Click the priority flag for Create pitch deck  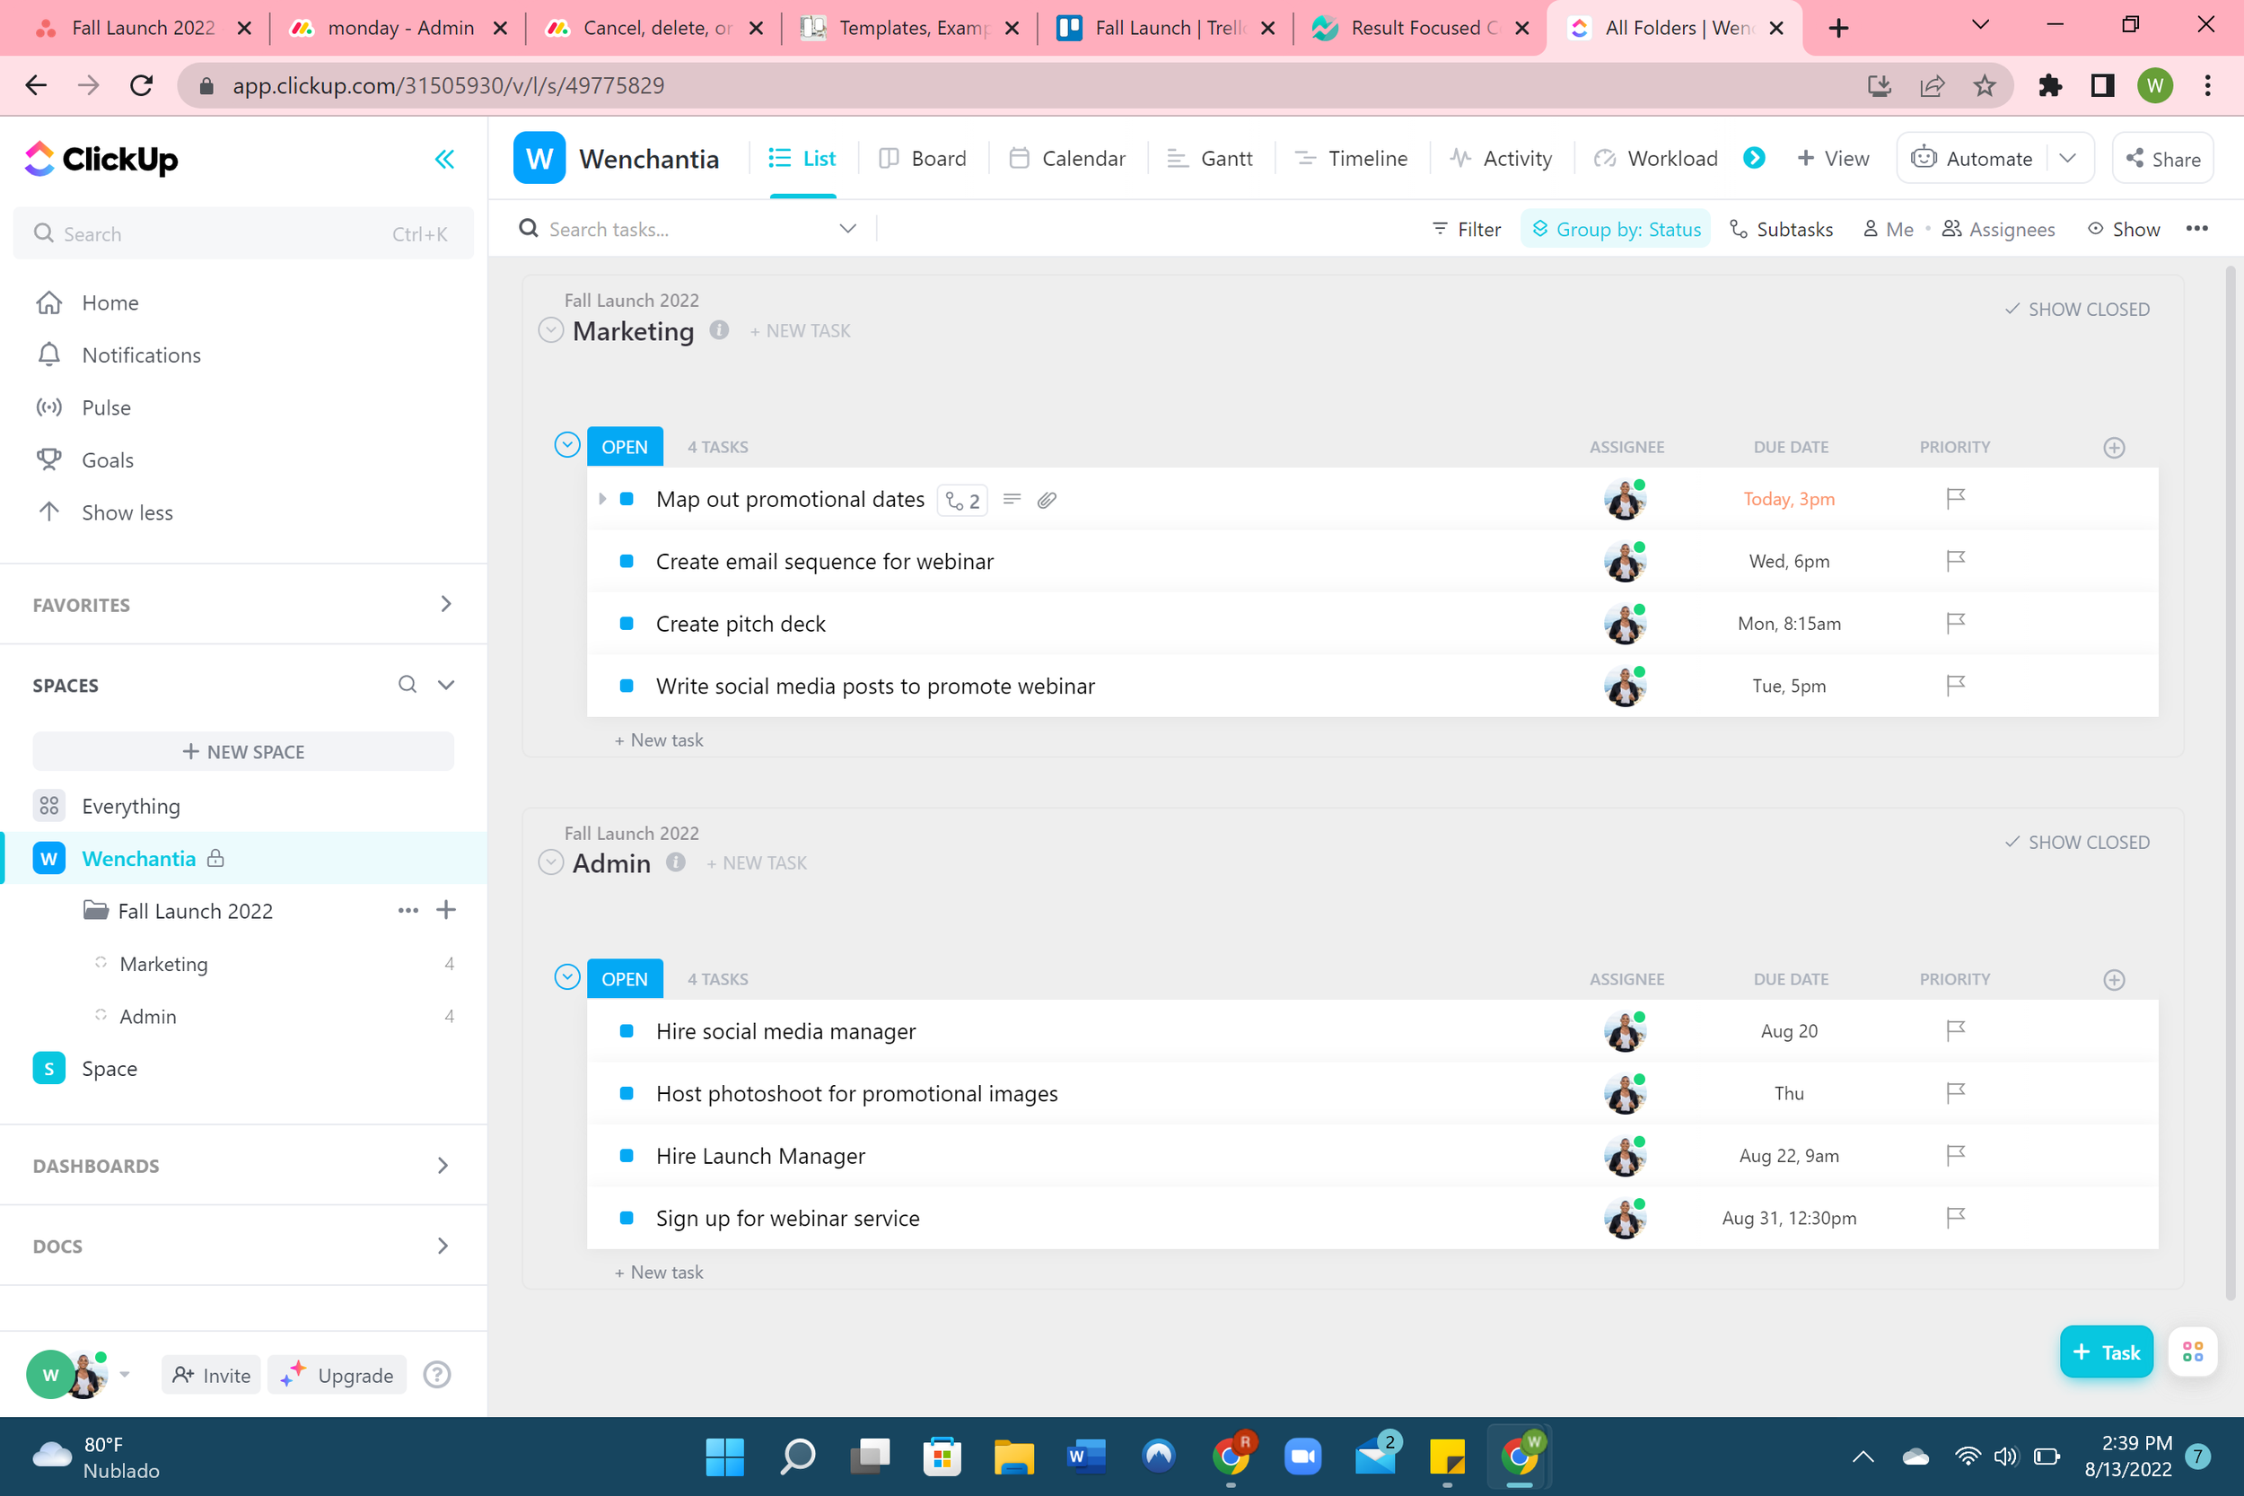pyautogui.click(x=1955, y=622)
